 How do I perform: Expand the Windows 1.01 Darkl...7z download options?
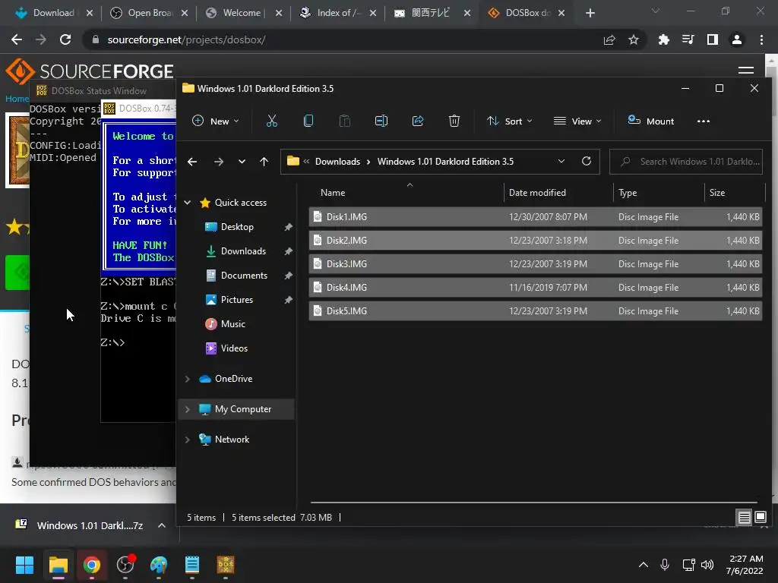tap(162, 525)
